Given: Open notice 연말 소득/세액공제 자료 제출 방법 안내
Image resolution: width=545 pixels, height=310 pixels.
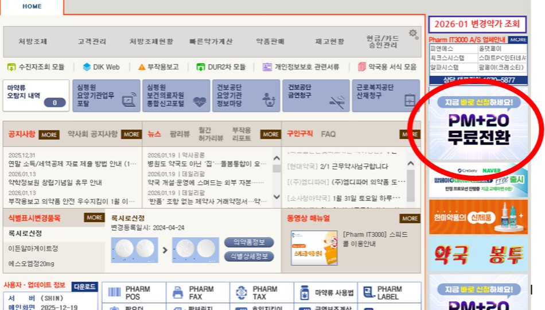Looking at the screenshot, I should point(72,164).
